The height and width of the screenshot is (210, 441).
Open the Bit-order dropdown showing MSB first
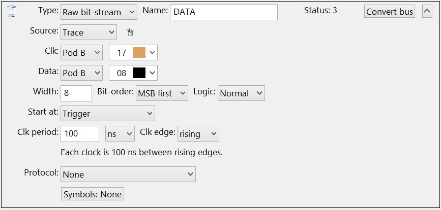point(162,93)
